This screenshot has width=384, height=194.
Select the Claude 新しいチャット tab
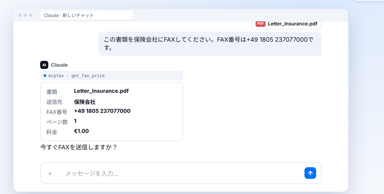tap(86, 15)
